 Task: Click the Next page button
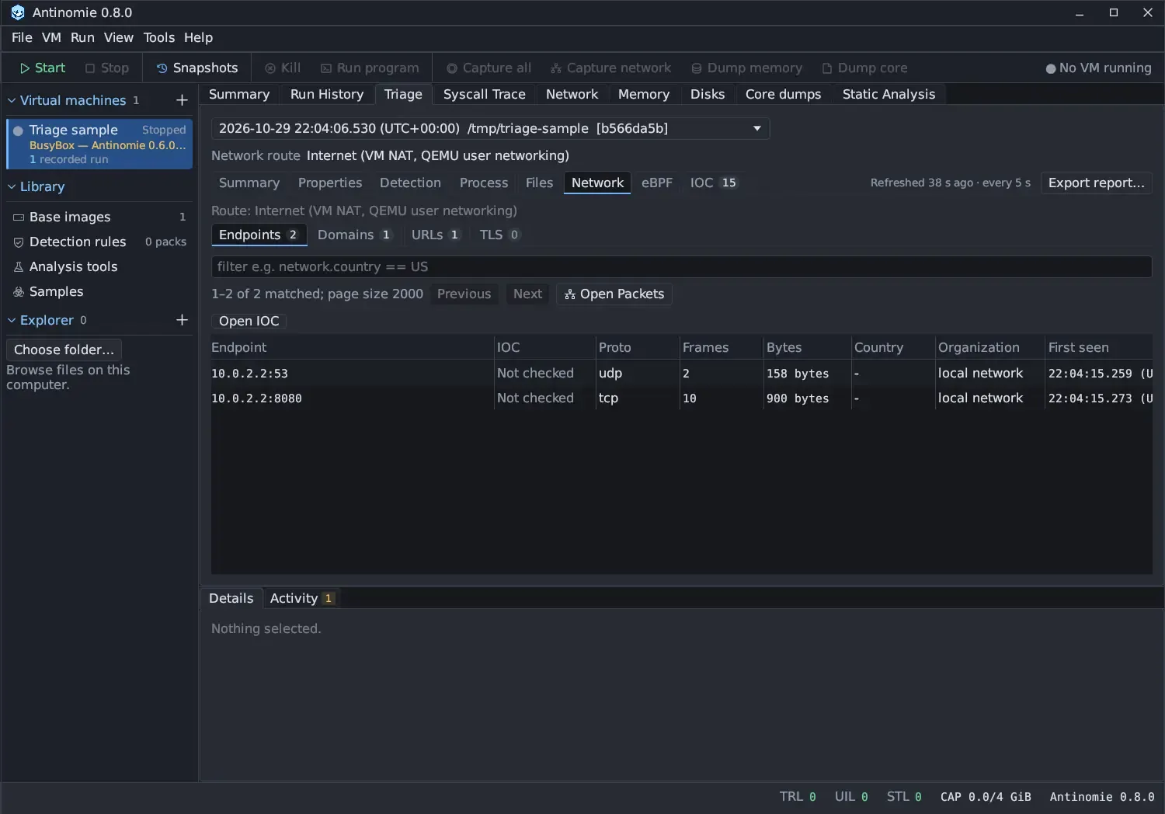click(527, 294)
